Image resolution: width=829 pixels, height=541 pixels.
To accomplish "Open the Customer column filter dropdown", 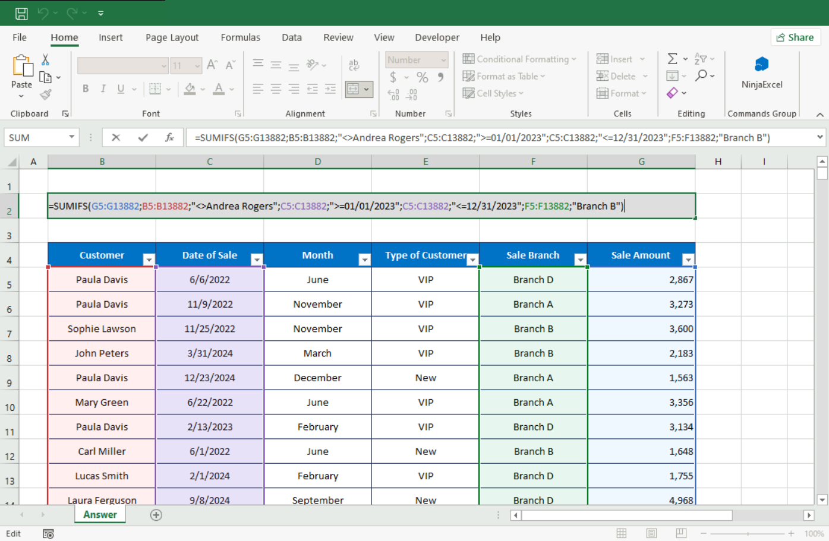I will point(149,260).
